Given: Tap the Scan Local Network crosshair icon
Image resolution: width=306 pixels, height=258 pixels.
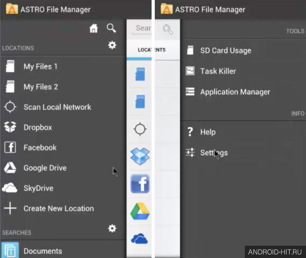Looking at the screenshot, I should [x=10, y=107].
